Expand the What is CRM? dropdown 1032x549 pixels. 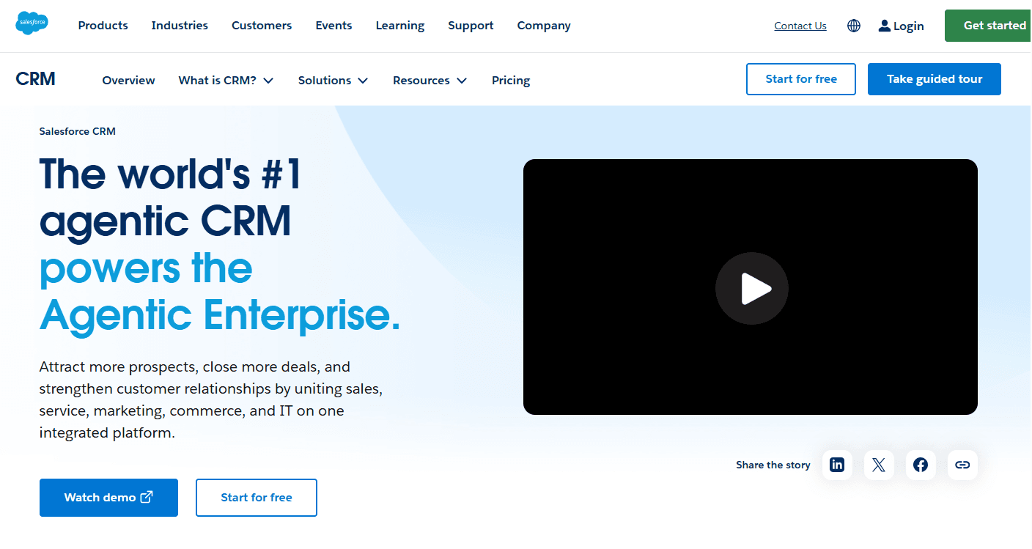click(x=226, y=81)
